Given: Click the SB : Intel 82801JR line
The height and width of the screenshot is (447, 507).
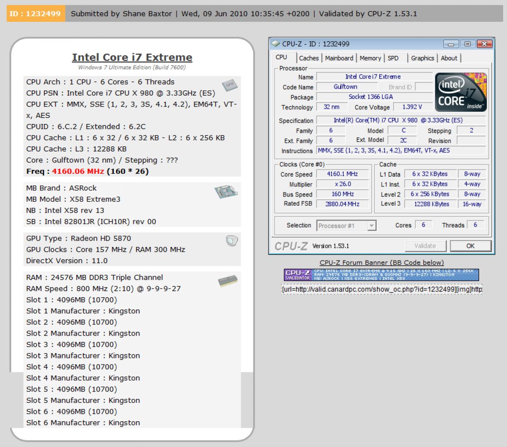Looking at the screenshot, I should [x=91, y=221].
